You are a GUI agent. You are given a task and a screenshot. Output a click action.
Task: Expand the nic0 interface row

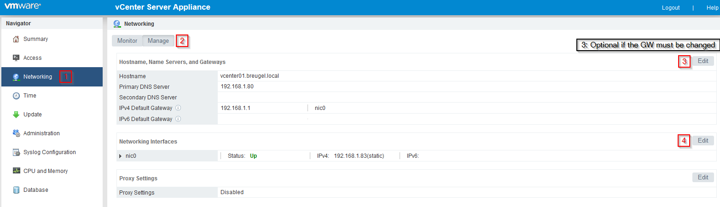point(121,156)
